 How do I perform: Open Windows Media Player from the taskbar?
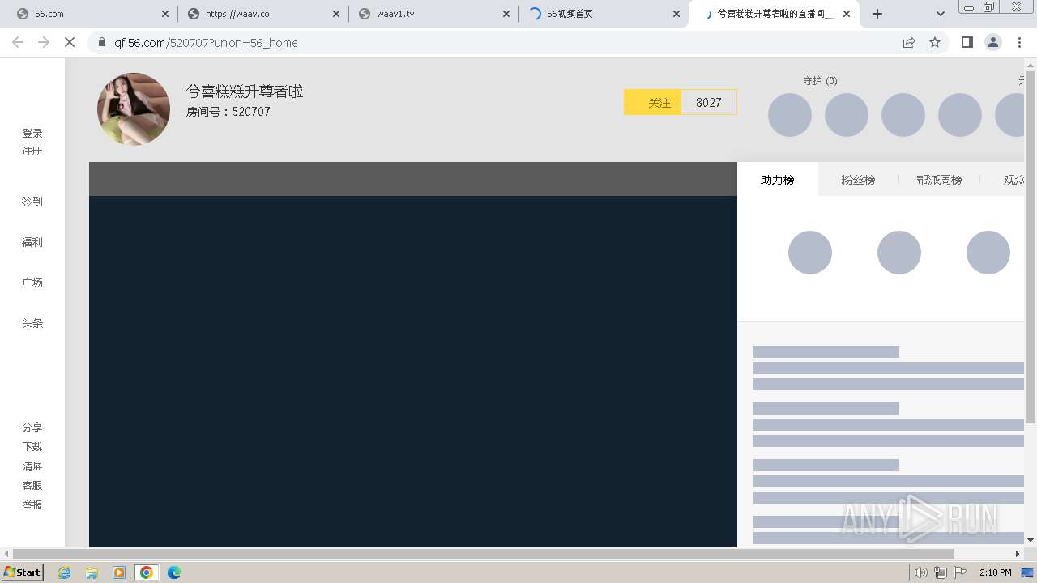119,572
